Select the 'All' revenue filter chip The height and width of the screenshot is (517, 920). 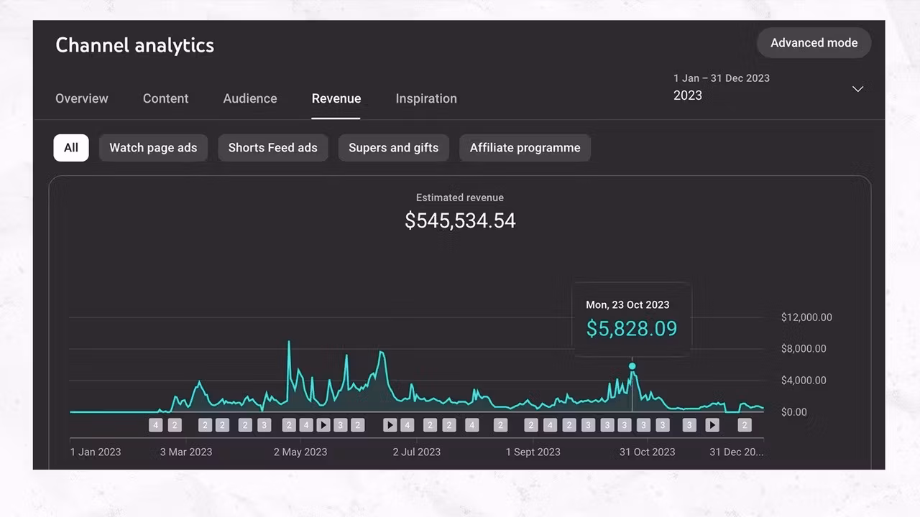pyautogui.click(x=71, y=148)
